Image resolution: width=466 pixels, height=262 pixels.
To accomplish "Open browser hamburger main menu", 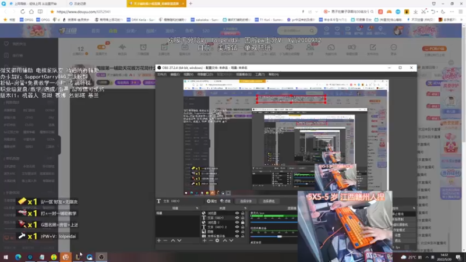I will coord(460,12).
